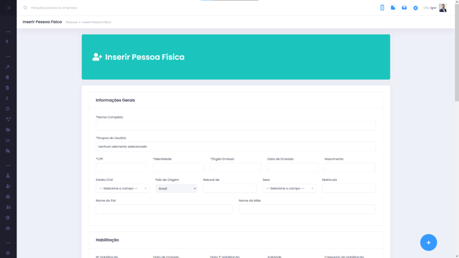Open the Estado Civil dropdown
Image resolution: width=459 pixels, height=258 pixels.
click(122, 189)
